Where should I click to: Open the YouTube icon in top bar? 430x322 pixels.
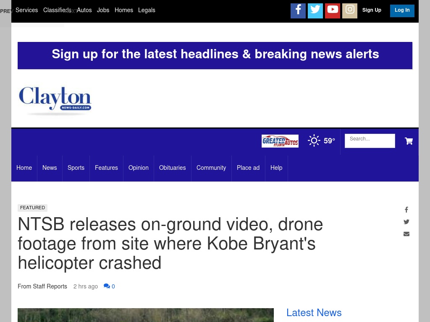pyautogui.click(x=333, y=11)
